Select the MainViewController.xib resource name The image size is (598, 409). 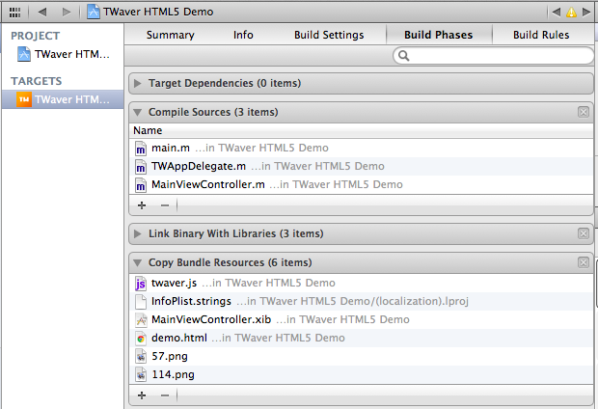tap(211, 319)
